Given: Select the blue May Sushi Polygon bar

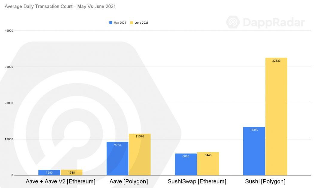Looking at the screenshot, I should [x=254, y=153].
